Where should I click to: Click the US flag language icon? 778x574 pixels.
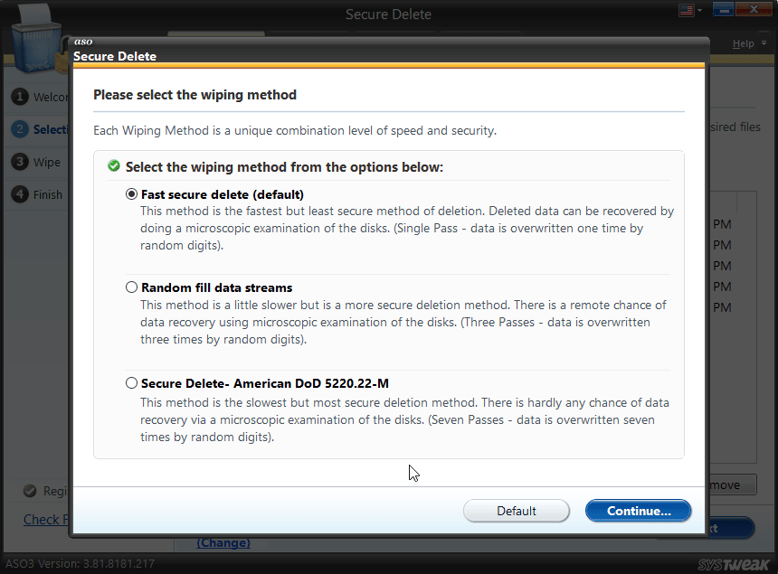[x=687, y=9]
